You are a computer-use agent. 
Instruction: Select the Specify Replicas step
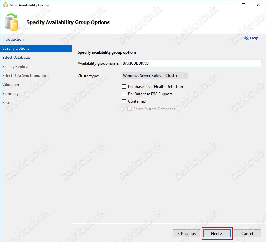click(x=16, y=67)
